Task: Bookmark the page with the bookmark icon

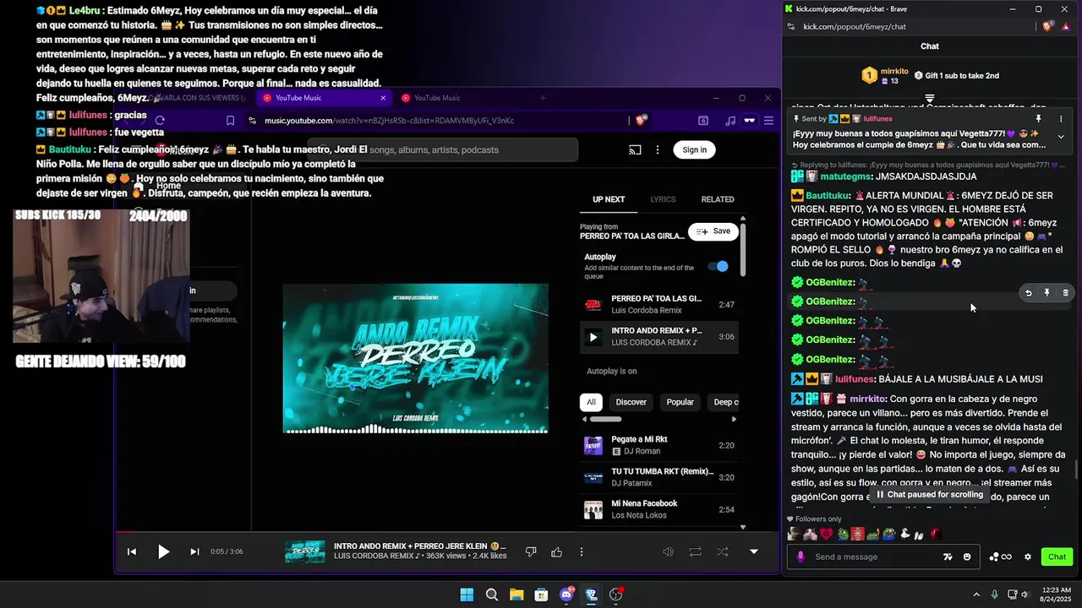Action: coord(230,121)
